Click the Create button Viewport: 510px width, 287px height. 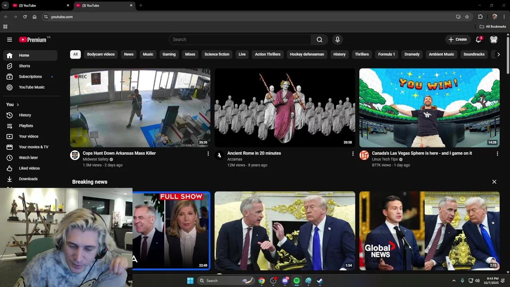[458, 39]
